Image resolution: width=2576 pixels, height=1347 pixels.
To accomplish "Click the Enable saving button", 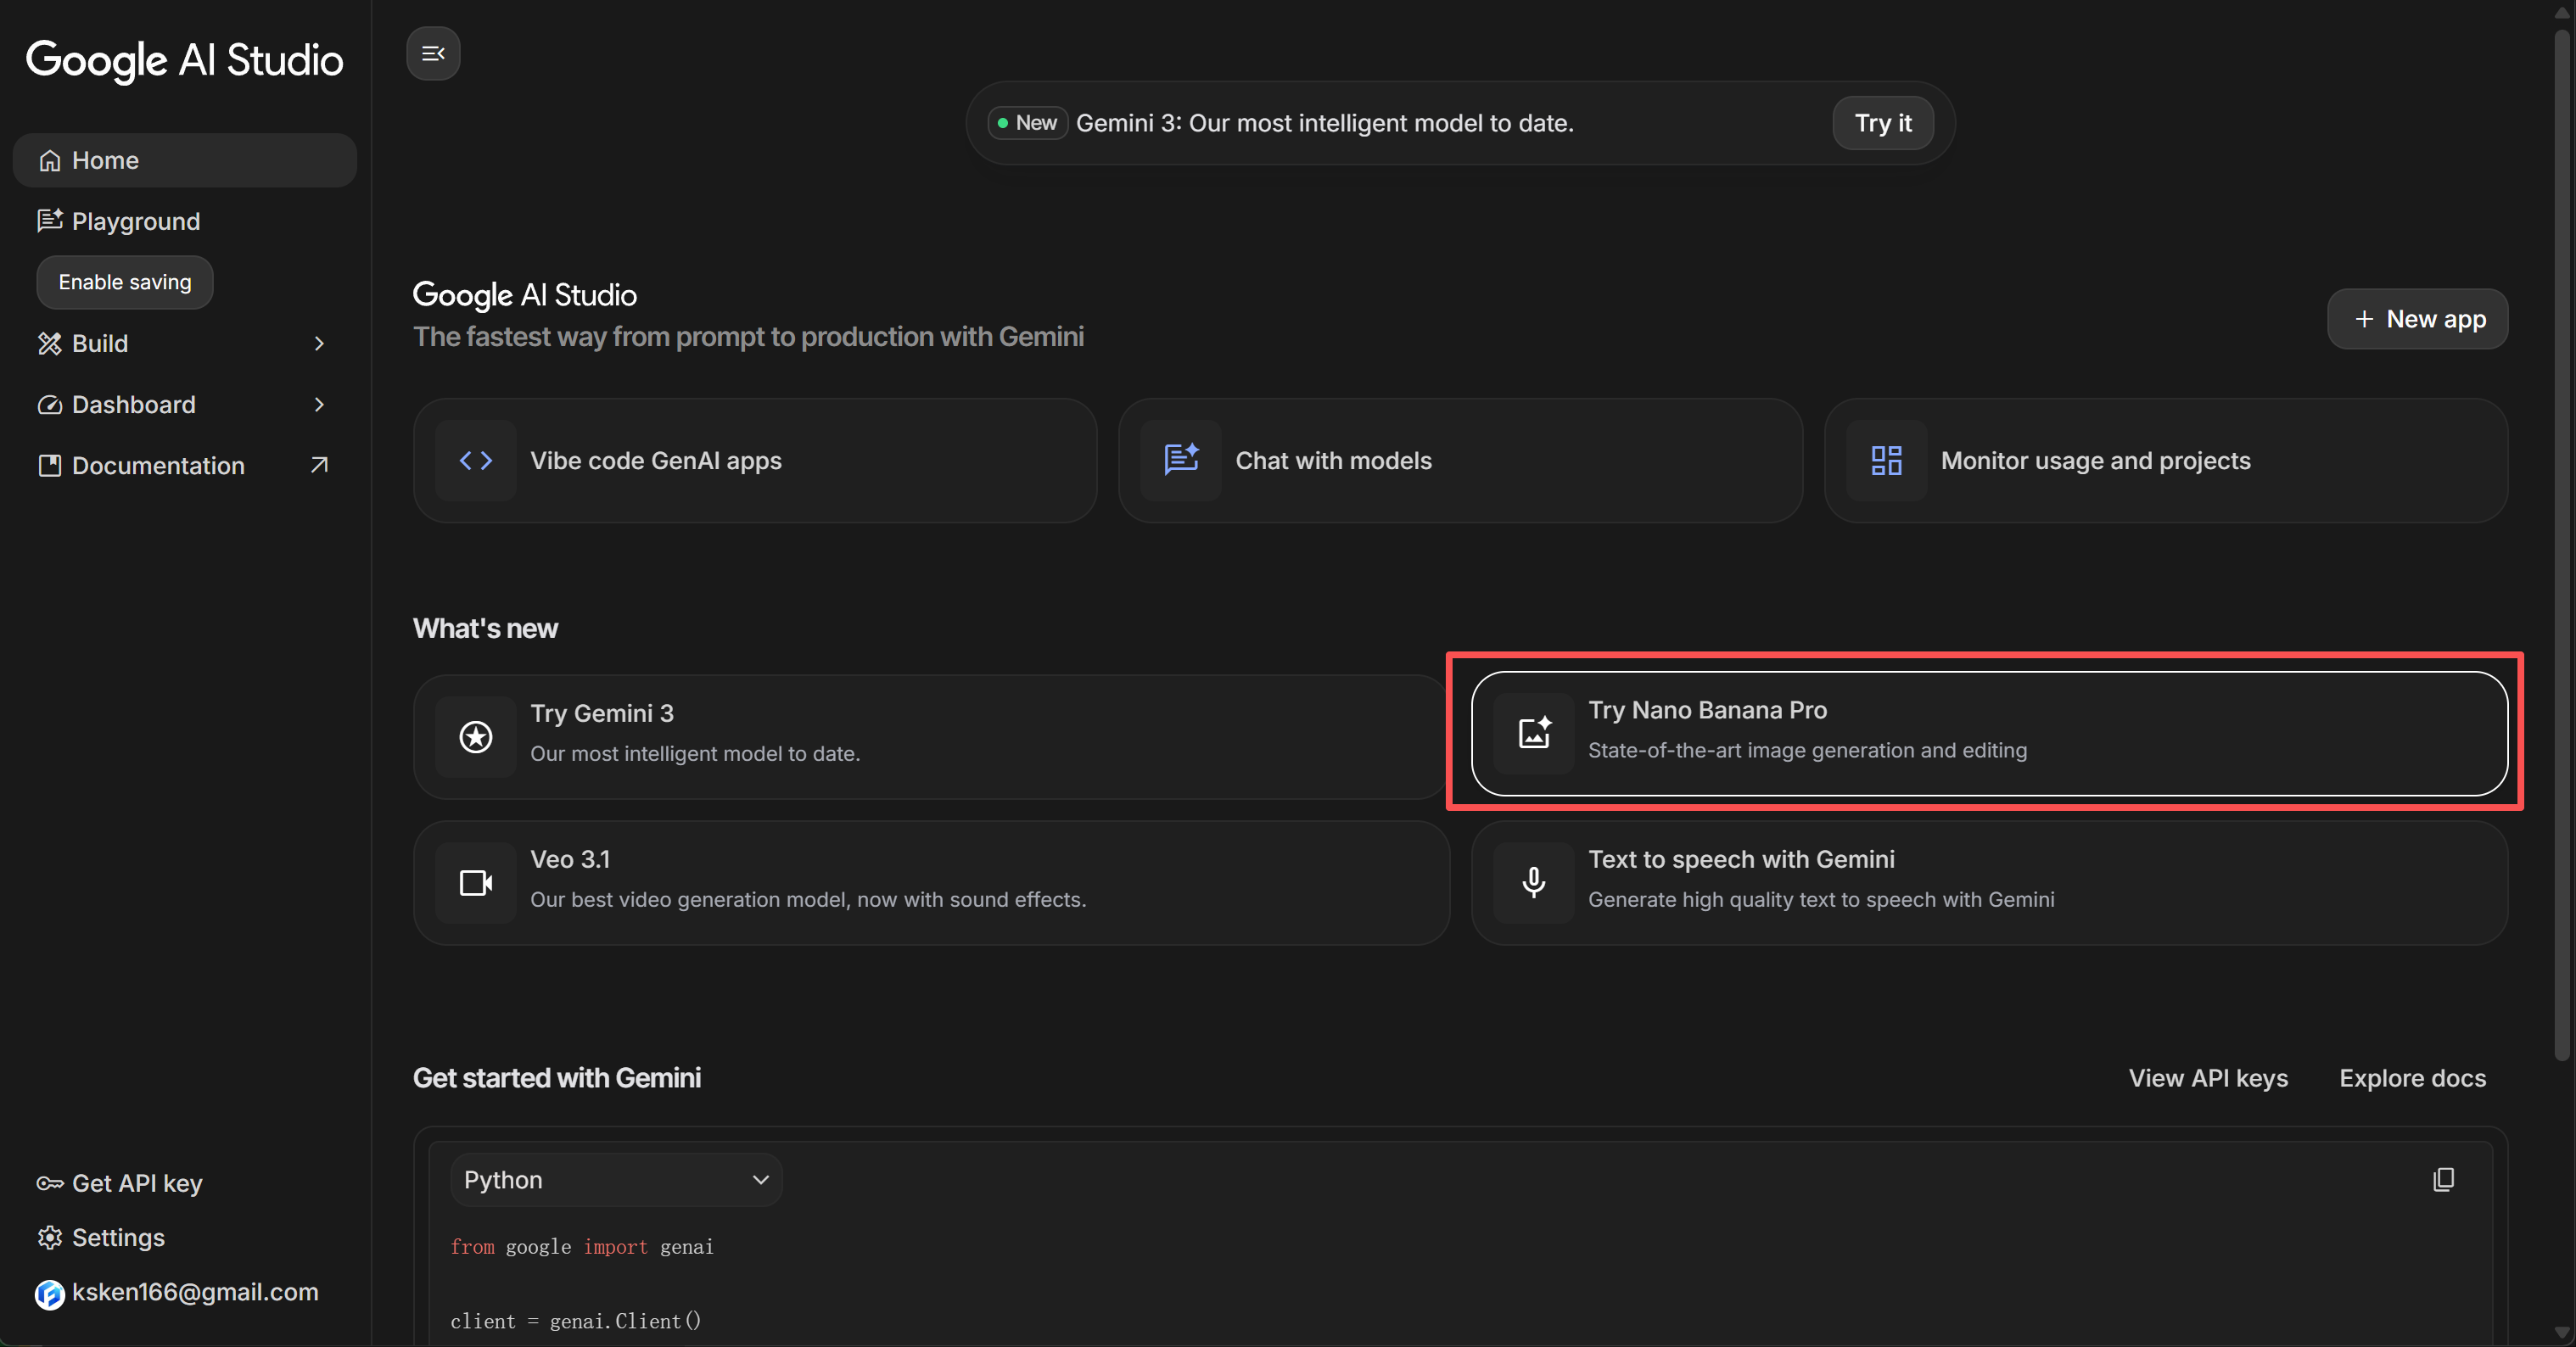I will [x=125, y=283].
